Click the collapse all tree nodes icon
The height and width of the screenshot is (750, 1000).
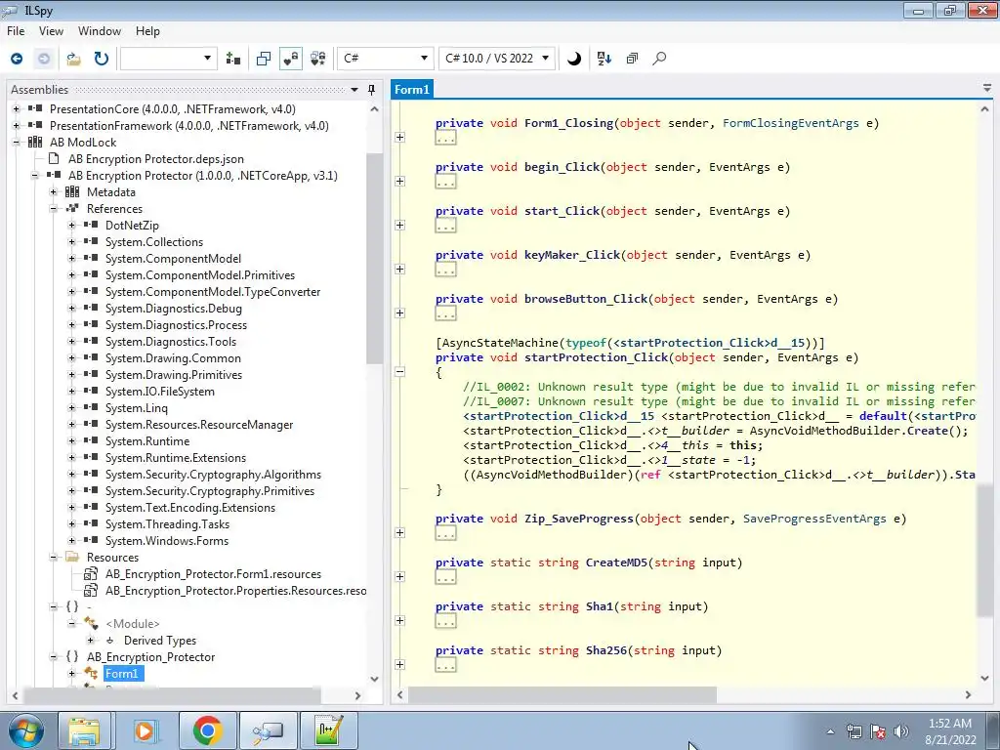632,59
